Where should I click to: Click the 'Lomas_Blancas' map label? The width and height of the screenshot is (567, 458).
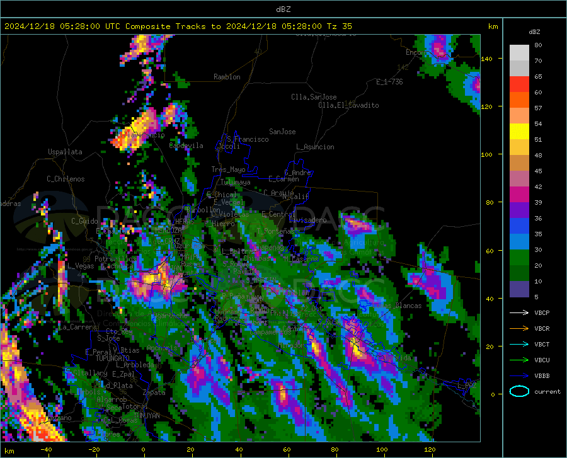pos(397,306)
